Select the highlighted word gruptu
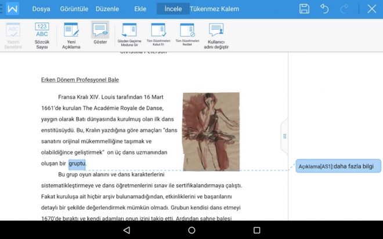The width and height of the screenshot is (383, 239). coord(77,164)
